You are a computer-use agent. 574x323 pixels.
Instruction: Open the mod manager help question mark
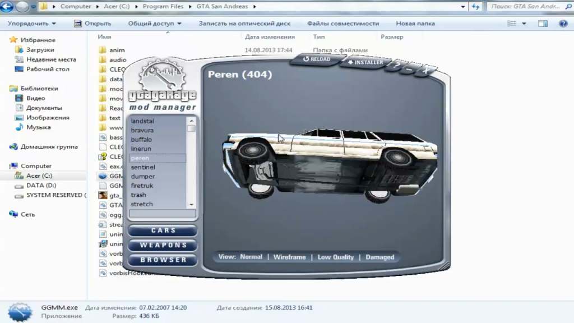[x=397, y=66]
